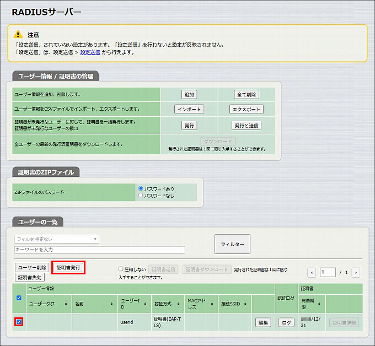Click the ログ button for userid
The image size is (375, 346).
(286, 322)
